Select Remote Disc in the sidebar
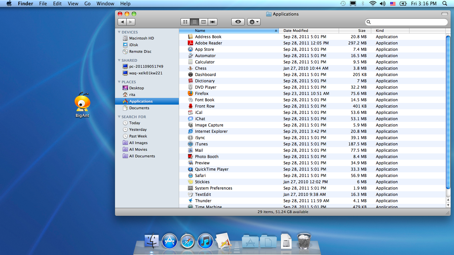Screen dimensions: 454x255 [140, 51]
